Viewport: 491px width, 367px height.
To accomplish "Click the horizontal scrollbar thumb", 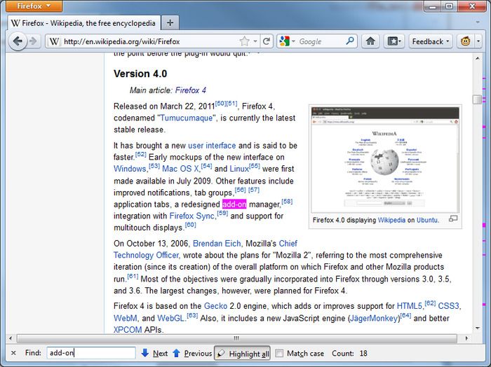I will 237,338.
